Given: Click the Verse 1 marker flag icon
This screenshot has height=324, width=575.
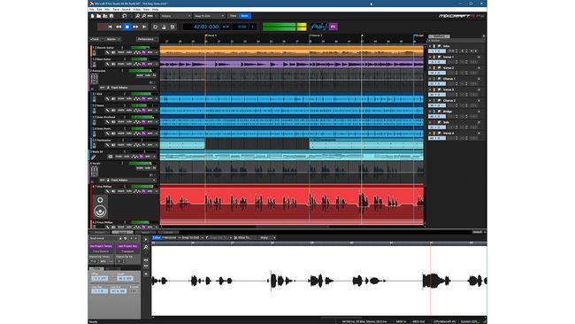Looking at the screenshot, I should click(439, 58).
